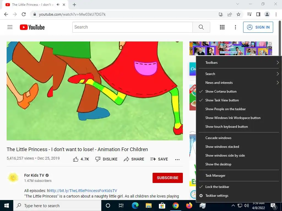The height and width of the screenshot is (211, 282).
Task: Click in the YouTube Search field
Action: 132,27
